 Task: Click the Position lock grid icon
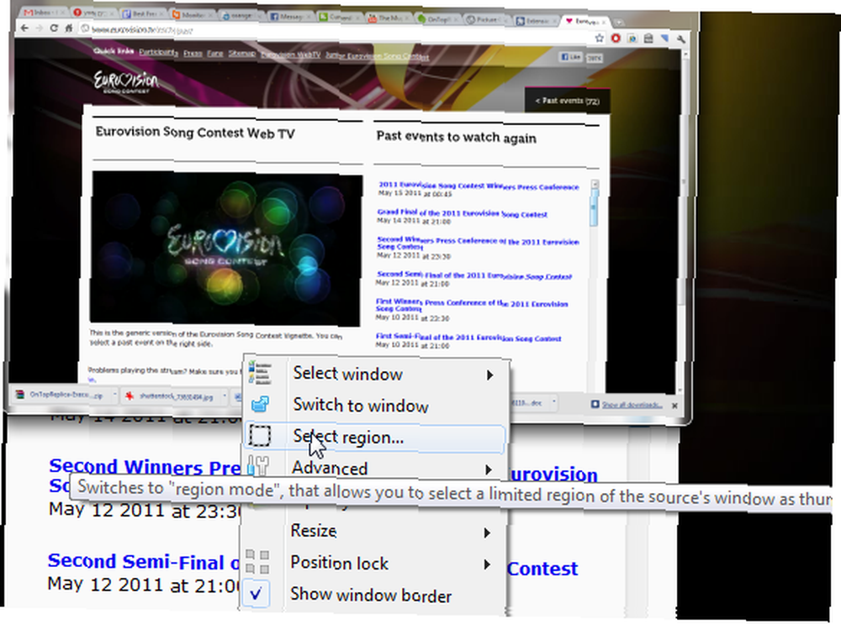point(257,562)
